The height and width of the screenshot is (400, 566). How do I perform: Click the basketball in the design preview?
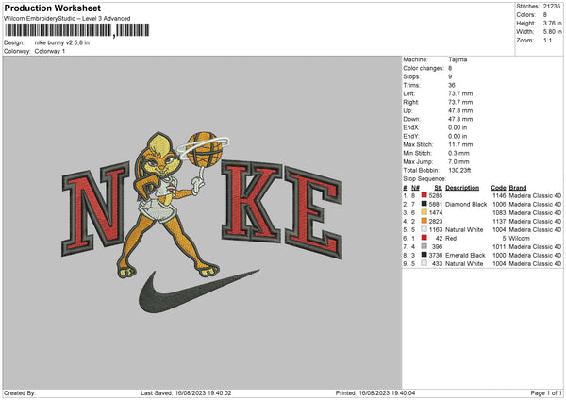click(x=205, y=149)
